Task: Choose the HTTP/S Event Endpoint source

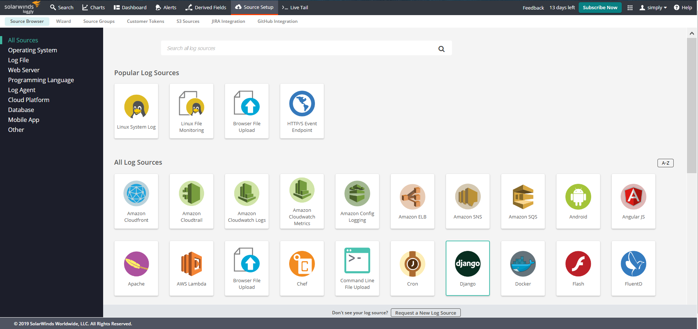Action: [x=302, y=111]
